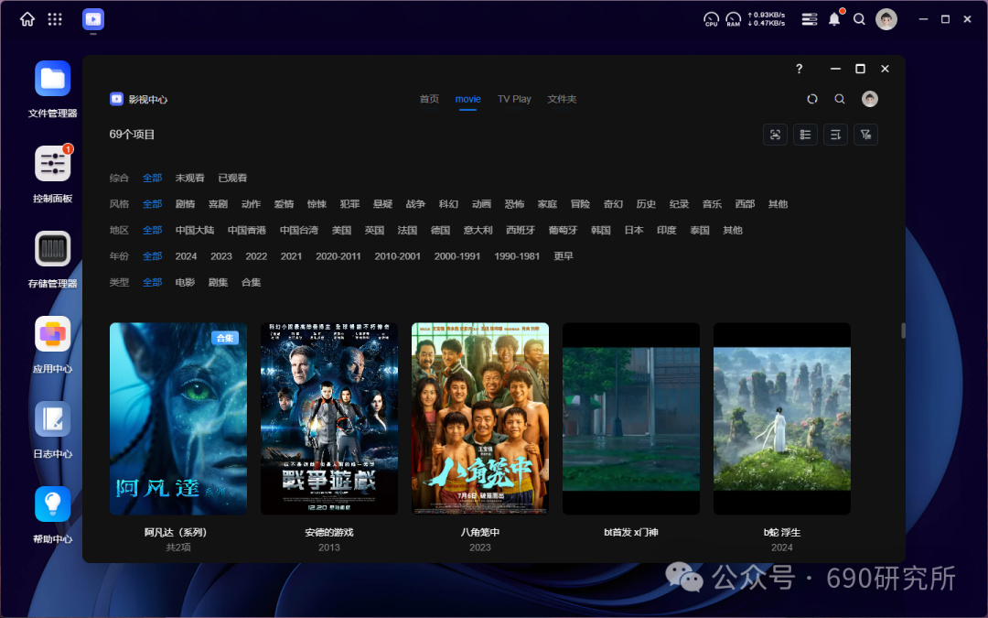Click the 影视中心 app logo
Viewport: 988px width, 618px height.
pyautogui.click(x=116, y=99)
